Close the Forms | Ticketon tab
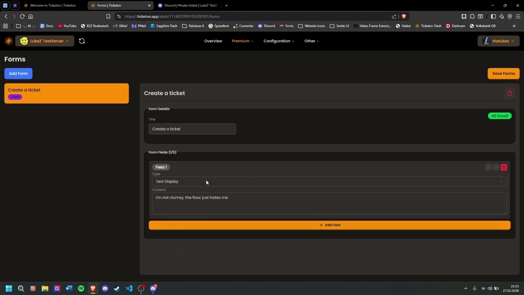 click(x=149, y=5)
